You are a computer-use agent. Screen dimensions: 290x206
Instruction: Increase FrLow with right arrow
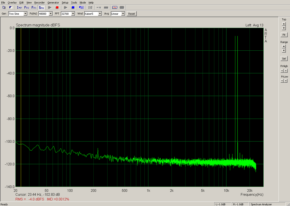point(286,81)
